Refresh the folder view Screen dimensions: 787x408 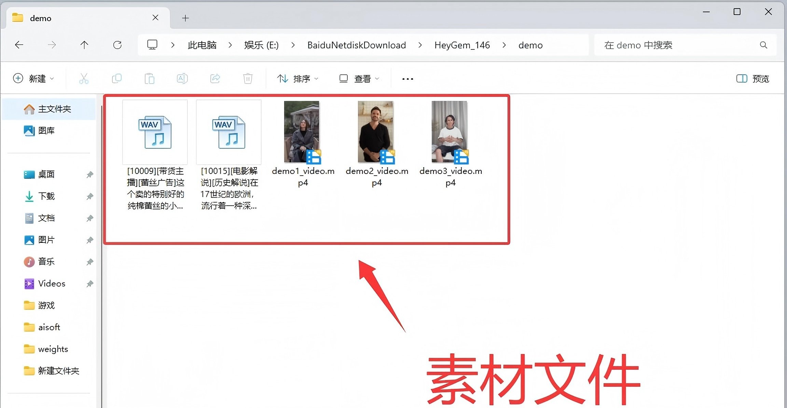click(x=118, y=45)
